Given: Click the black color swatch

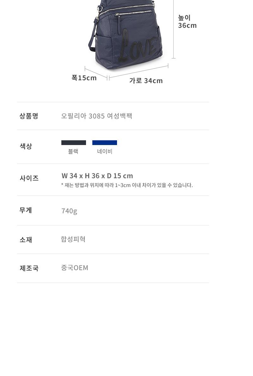Looking at the screenshot, I should click(73, 143).
